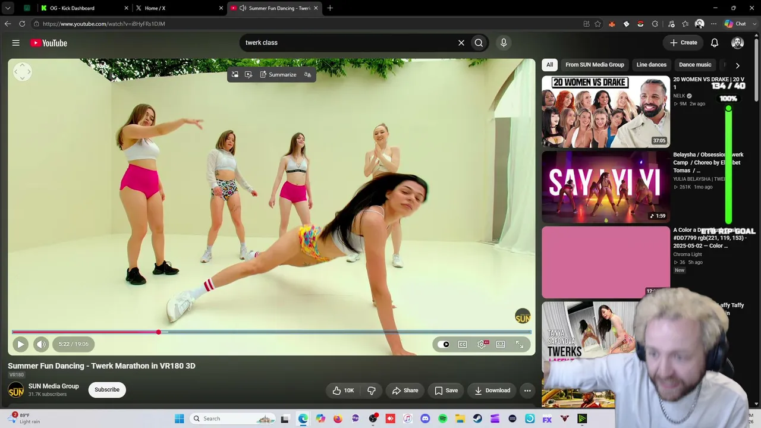Image resolution: width=761 pixels, height=428 pixels.
Task: Open Firefox from the taskbar
Action: pyautogui.click(x=338, y=418)
